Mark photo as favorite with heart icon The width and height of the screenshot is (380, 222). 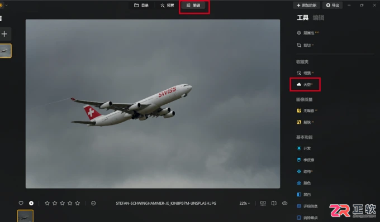coord(21,203)
